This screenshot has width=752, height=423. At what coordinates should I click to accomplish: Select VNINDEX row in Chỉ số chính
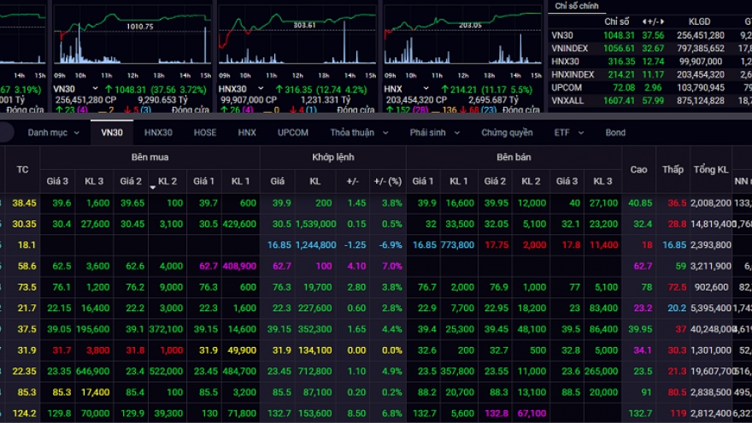tap(570, 49)
